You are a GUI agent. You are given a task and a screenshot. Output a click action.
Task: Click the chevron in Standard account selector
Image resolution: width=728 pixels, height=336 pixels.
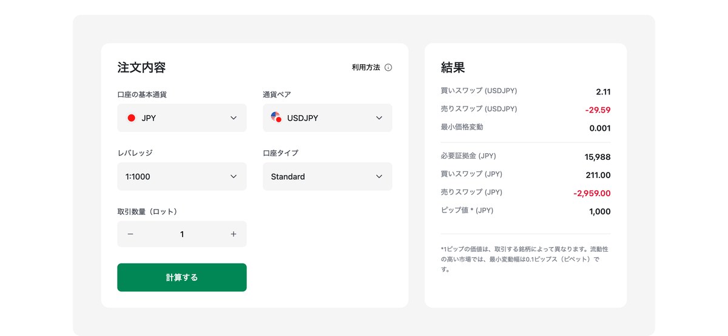379,177
